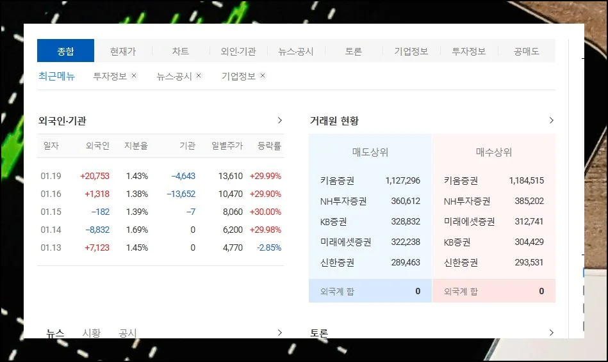Select the 투자정보 main tab
Viewport: 608px width, 362px height.
coord(468,51)
